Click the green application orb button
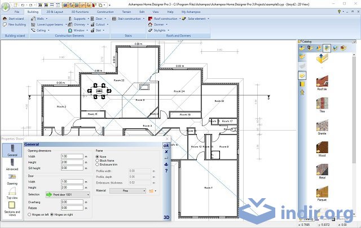Image resolution: width=361 pixels, height=228 pixels. tap(6, 6)
